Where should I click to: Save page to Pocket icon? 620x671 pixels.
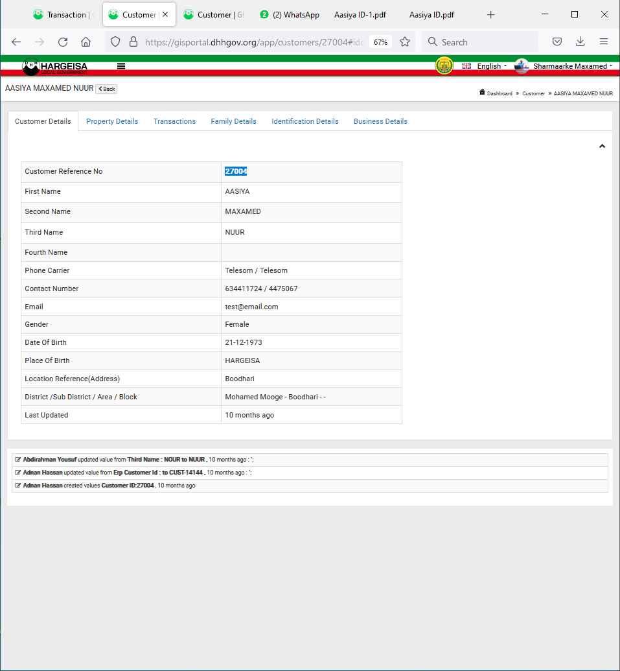point(557,41)
